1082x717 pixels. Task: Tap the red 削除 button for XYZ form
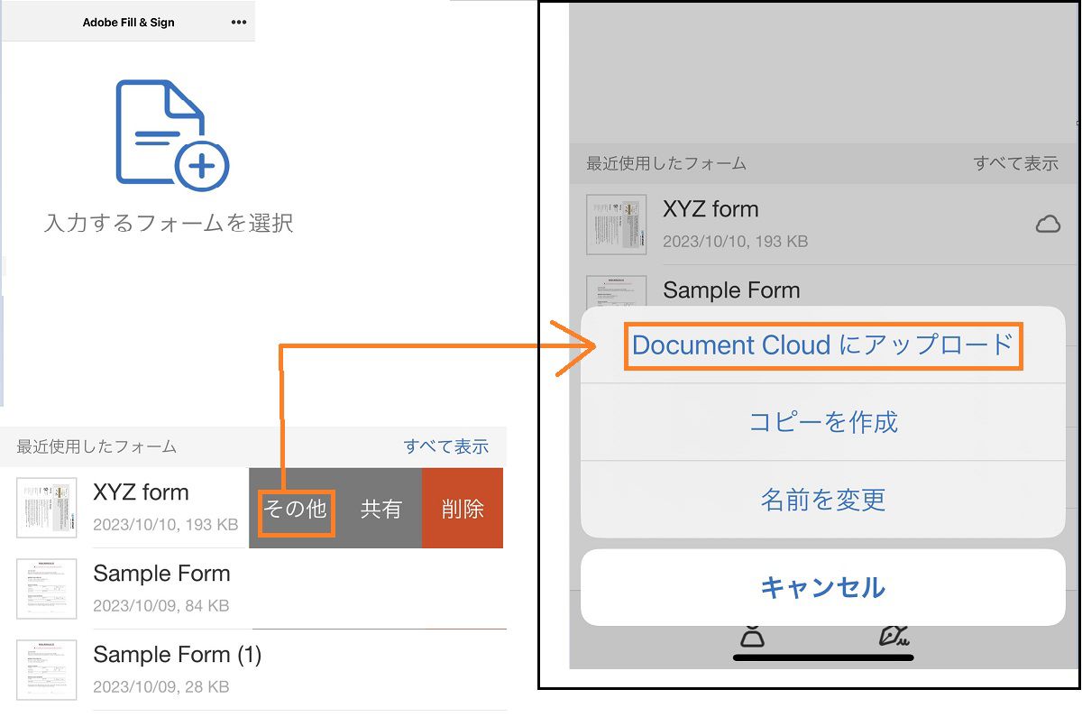pos(462,508)
